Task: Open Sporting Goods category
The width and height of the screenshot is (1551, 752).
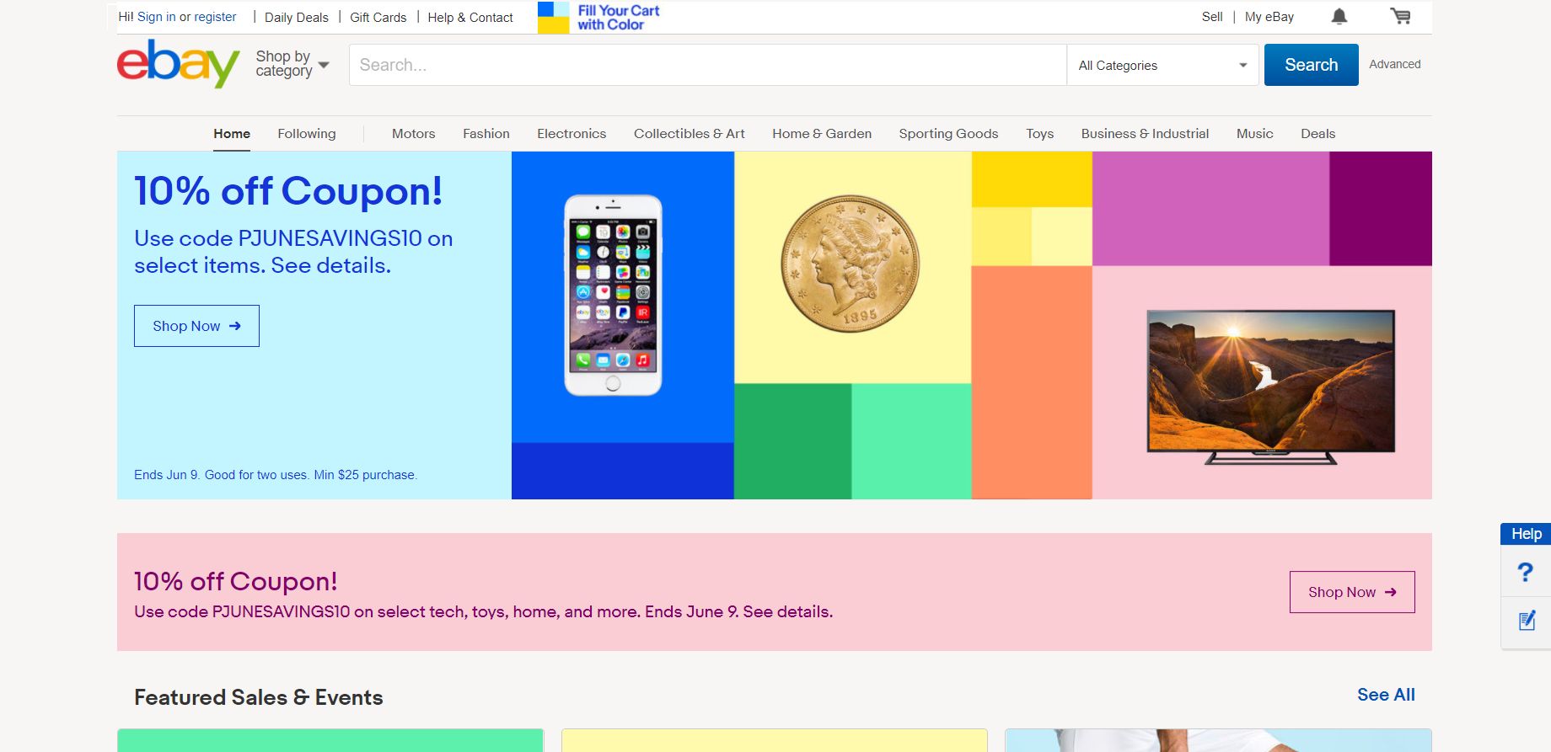Action: [948, 134]
